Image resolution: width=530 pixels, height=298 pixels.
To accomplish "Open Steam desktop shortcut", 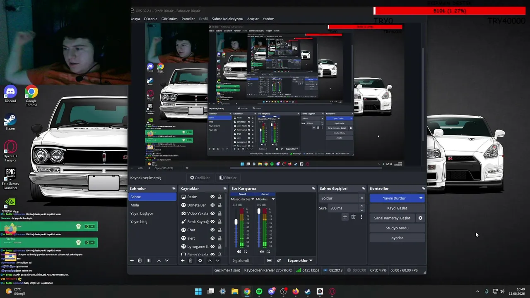I will tap(10, 122).
